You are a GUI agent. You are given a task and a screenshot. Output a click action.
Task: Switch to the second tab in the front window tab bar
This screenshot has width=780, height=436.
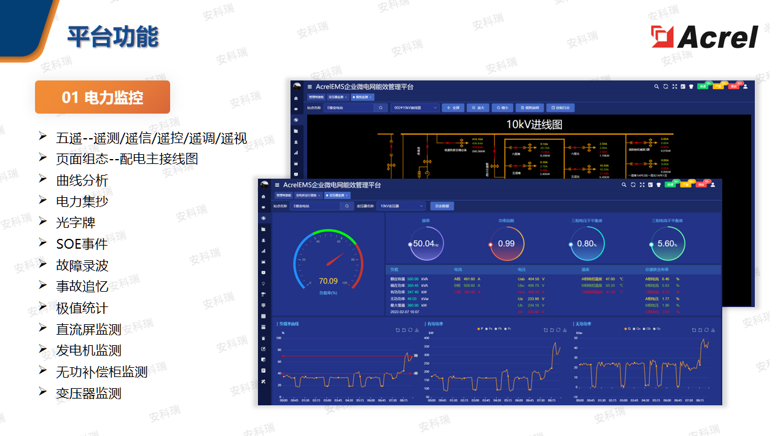(308, 195)
